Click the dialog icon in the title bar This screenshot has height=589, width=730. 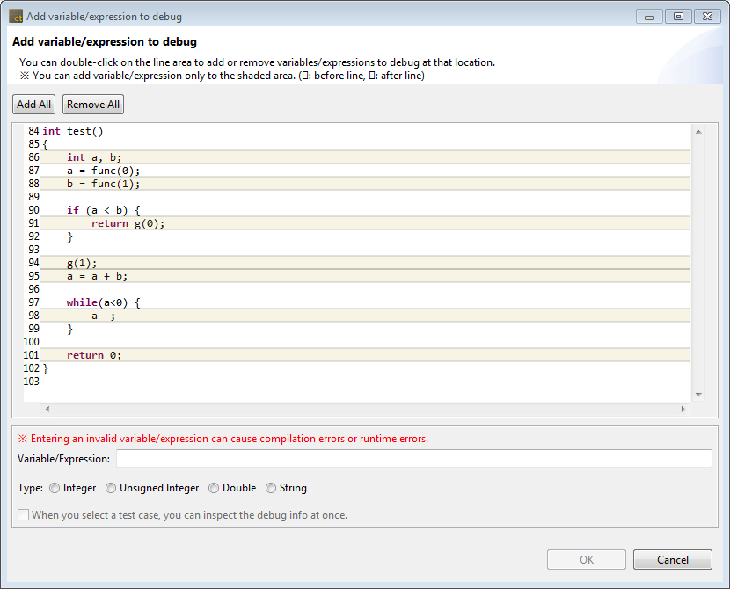point(16,16)
